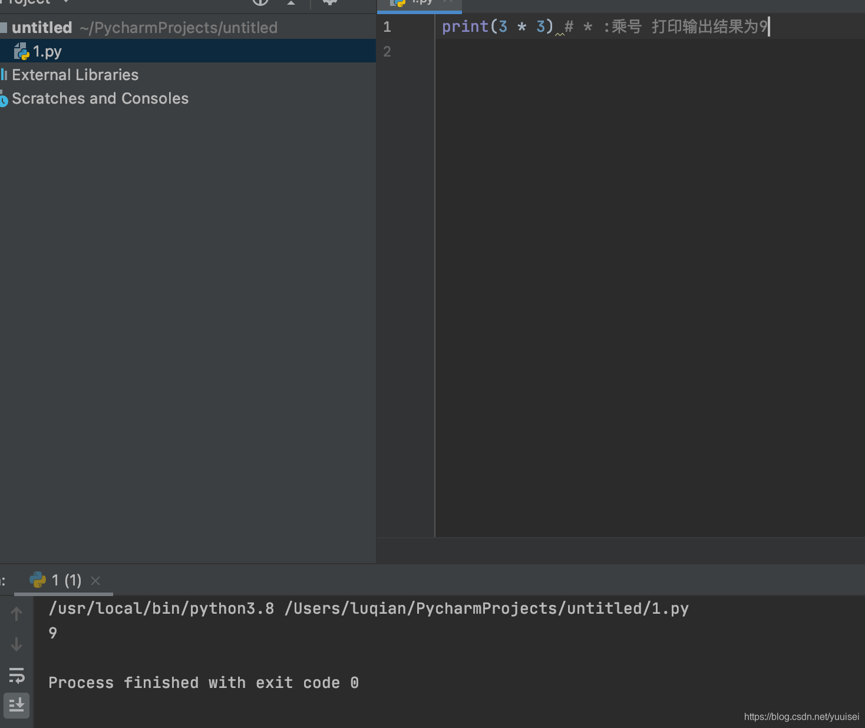Toggle scroll to end in run console

point(16,704)
